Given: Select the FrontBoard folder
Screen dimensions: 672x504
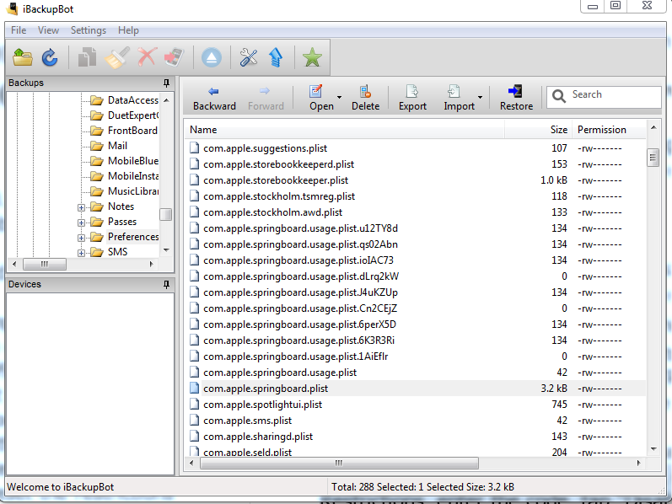Looking at the screenshot, I should [x=132, y=131].
